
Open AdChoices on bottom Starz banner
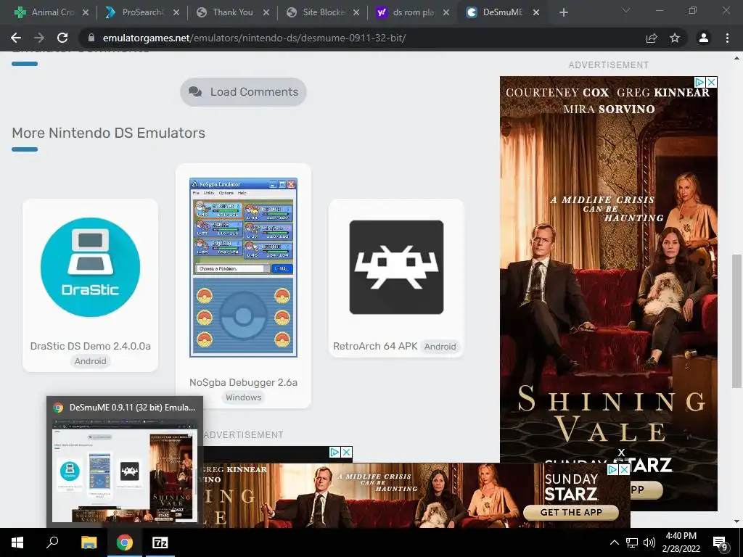point(613,469)
